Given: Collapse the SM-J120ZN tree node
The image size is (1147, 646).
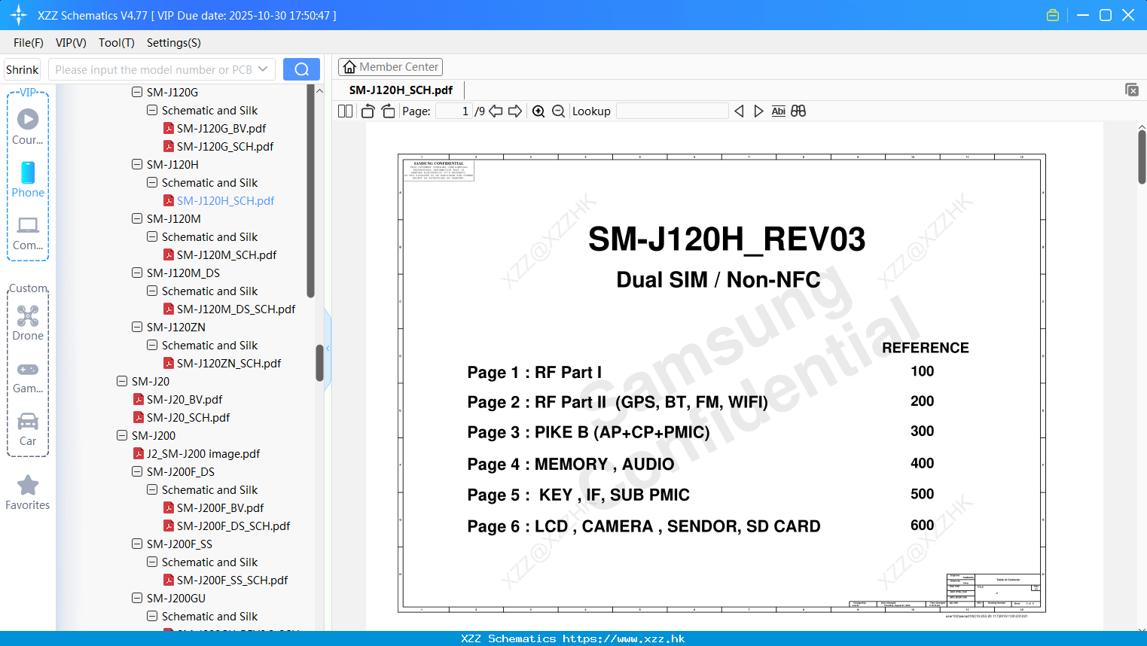Looking at the screenshot, I should [x=137, y=327].
